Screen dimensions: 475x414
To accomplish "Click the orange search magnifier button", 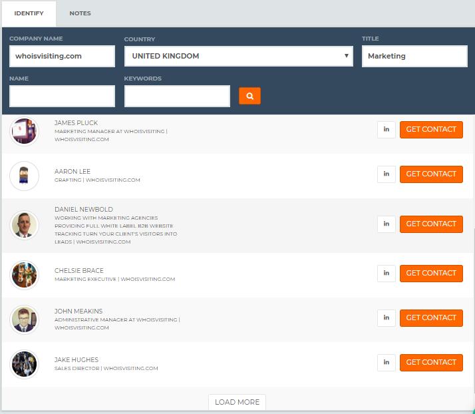I will coord(249,96).
